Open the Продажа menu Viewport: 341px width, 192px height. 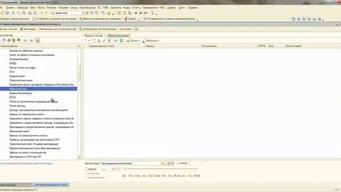63,7
